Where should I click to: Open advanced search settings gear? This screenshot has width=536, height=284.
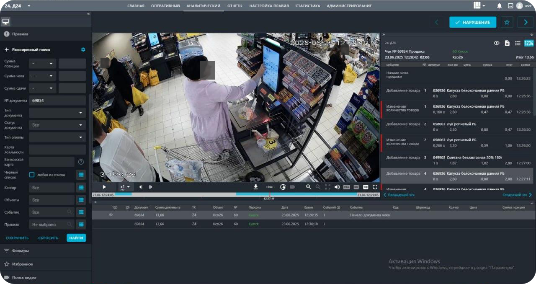[x=83, y=49]
